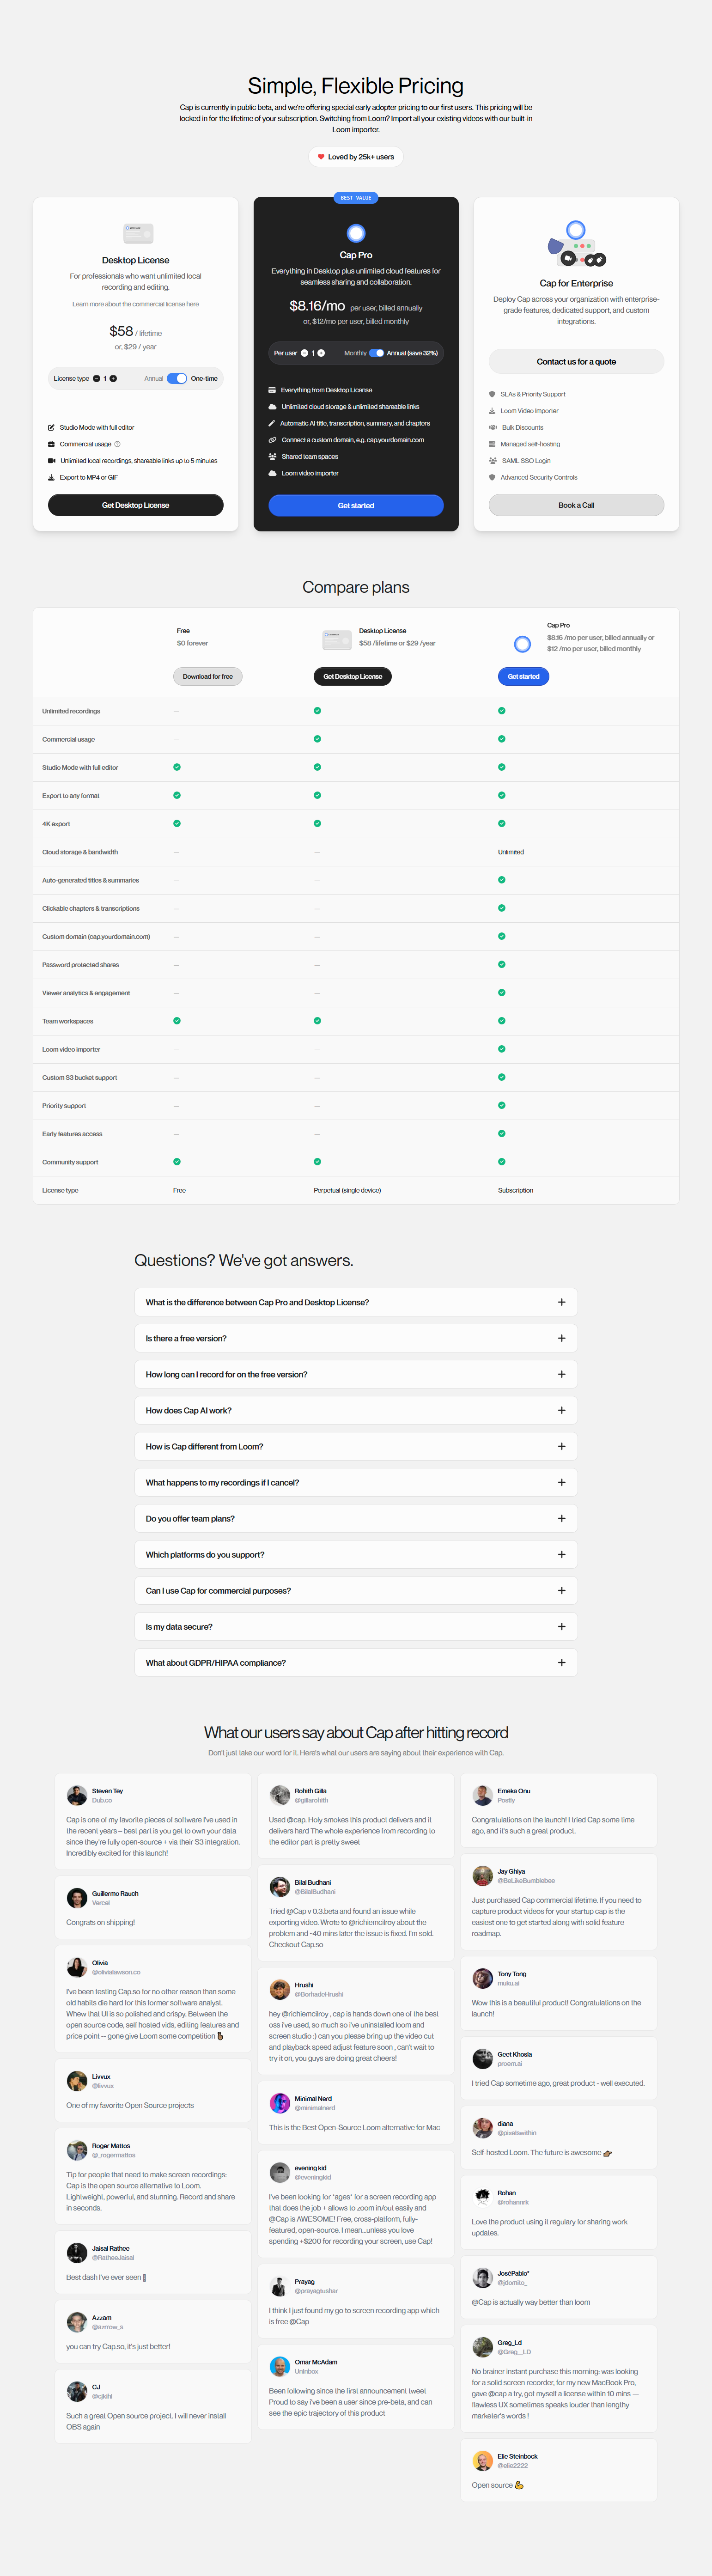The height and width of the screenshot is (2576, 712).
Task: Click the cloud icon next to Loom video importer
Action: click(x=272, y=473)
